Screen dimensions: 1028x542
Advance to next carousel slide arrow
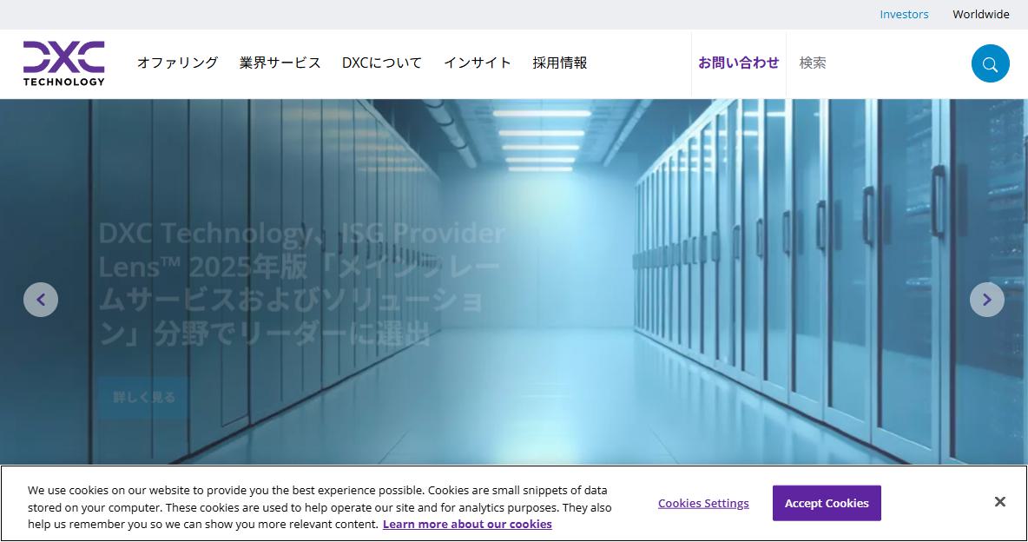[986, 300]
